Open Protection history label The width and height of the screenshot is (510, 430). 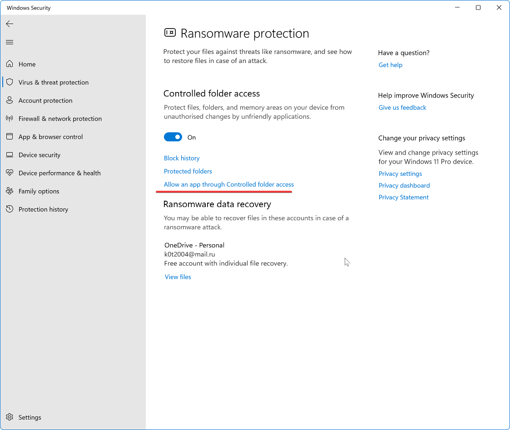click(43, 210)
